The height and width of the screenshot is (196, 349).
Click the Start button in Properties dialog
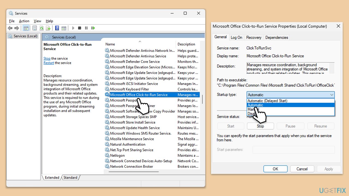231,126
